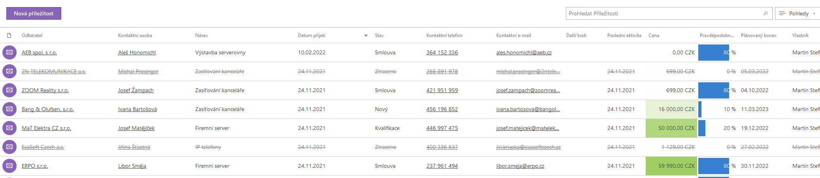
Task: Click the ERPO s.r.o. row icon
Action: pos(9,166)
